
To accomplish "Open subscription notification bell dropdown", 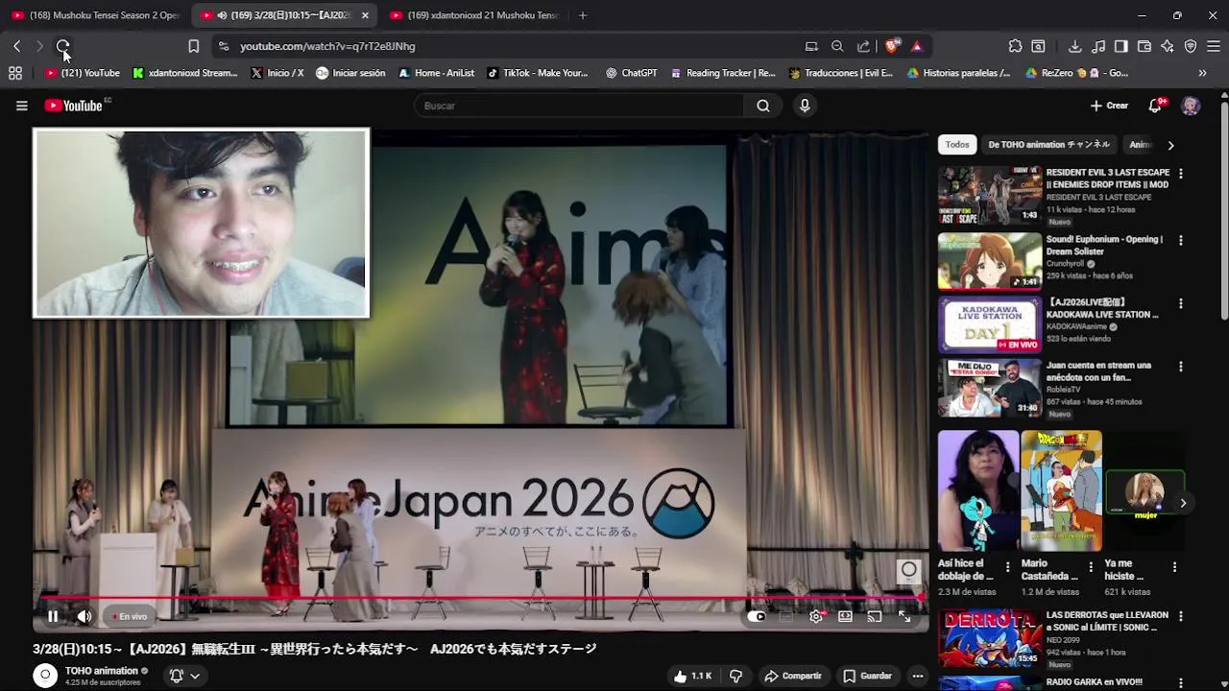I will [x=184, y=676].
